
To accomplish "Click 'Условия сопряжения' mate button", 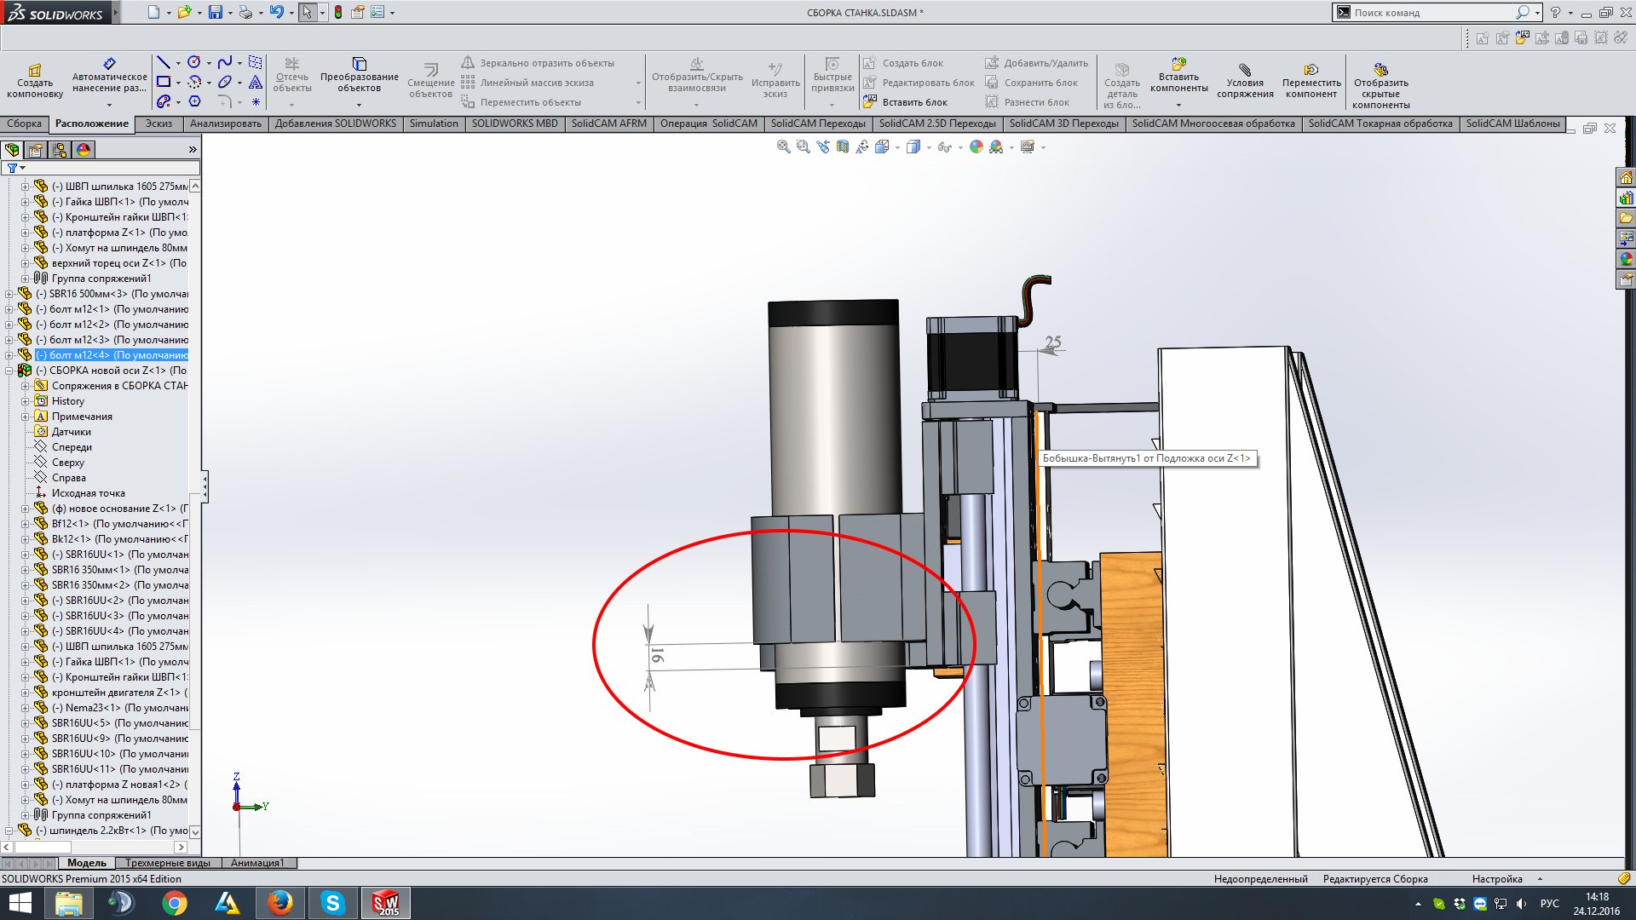I will [1245, 82].
